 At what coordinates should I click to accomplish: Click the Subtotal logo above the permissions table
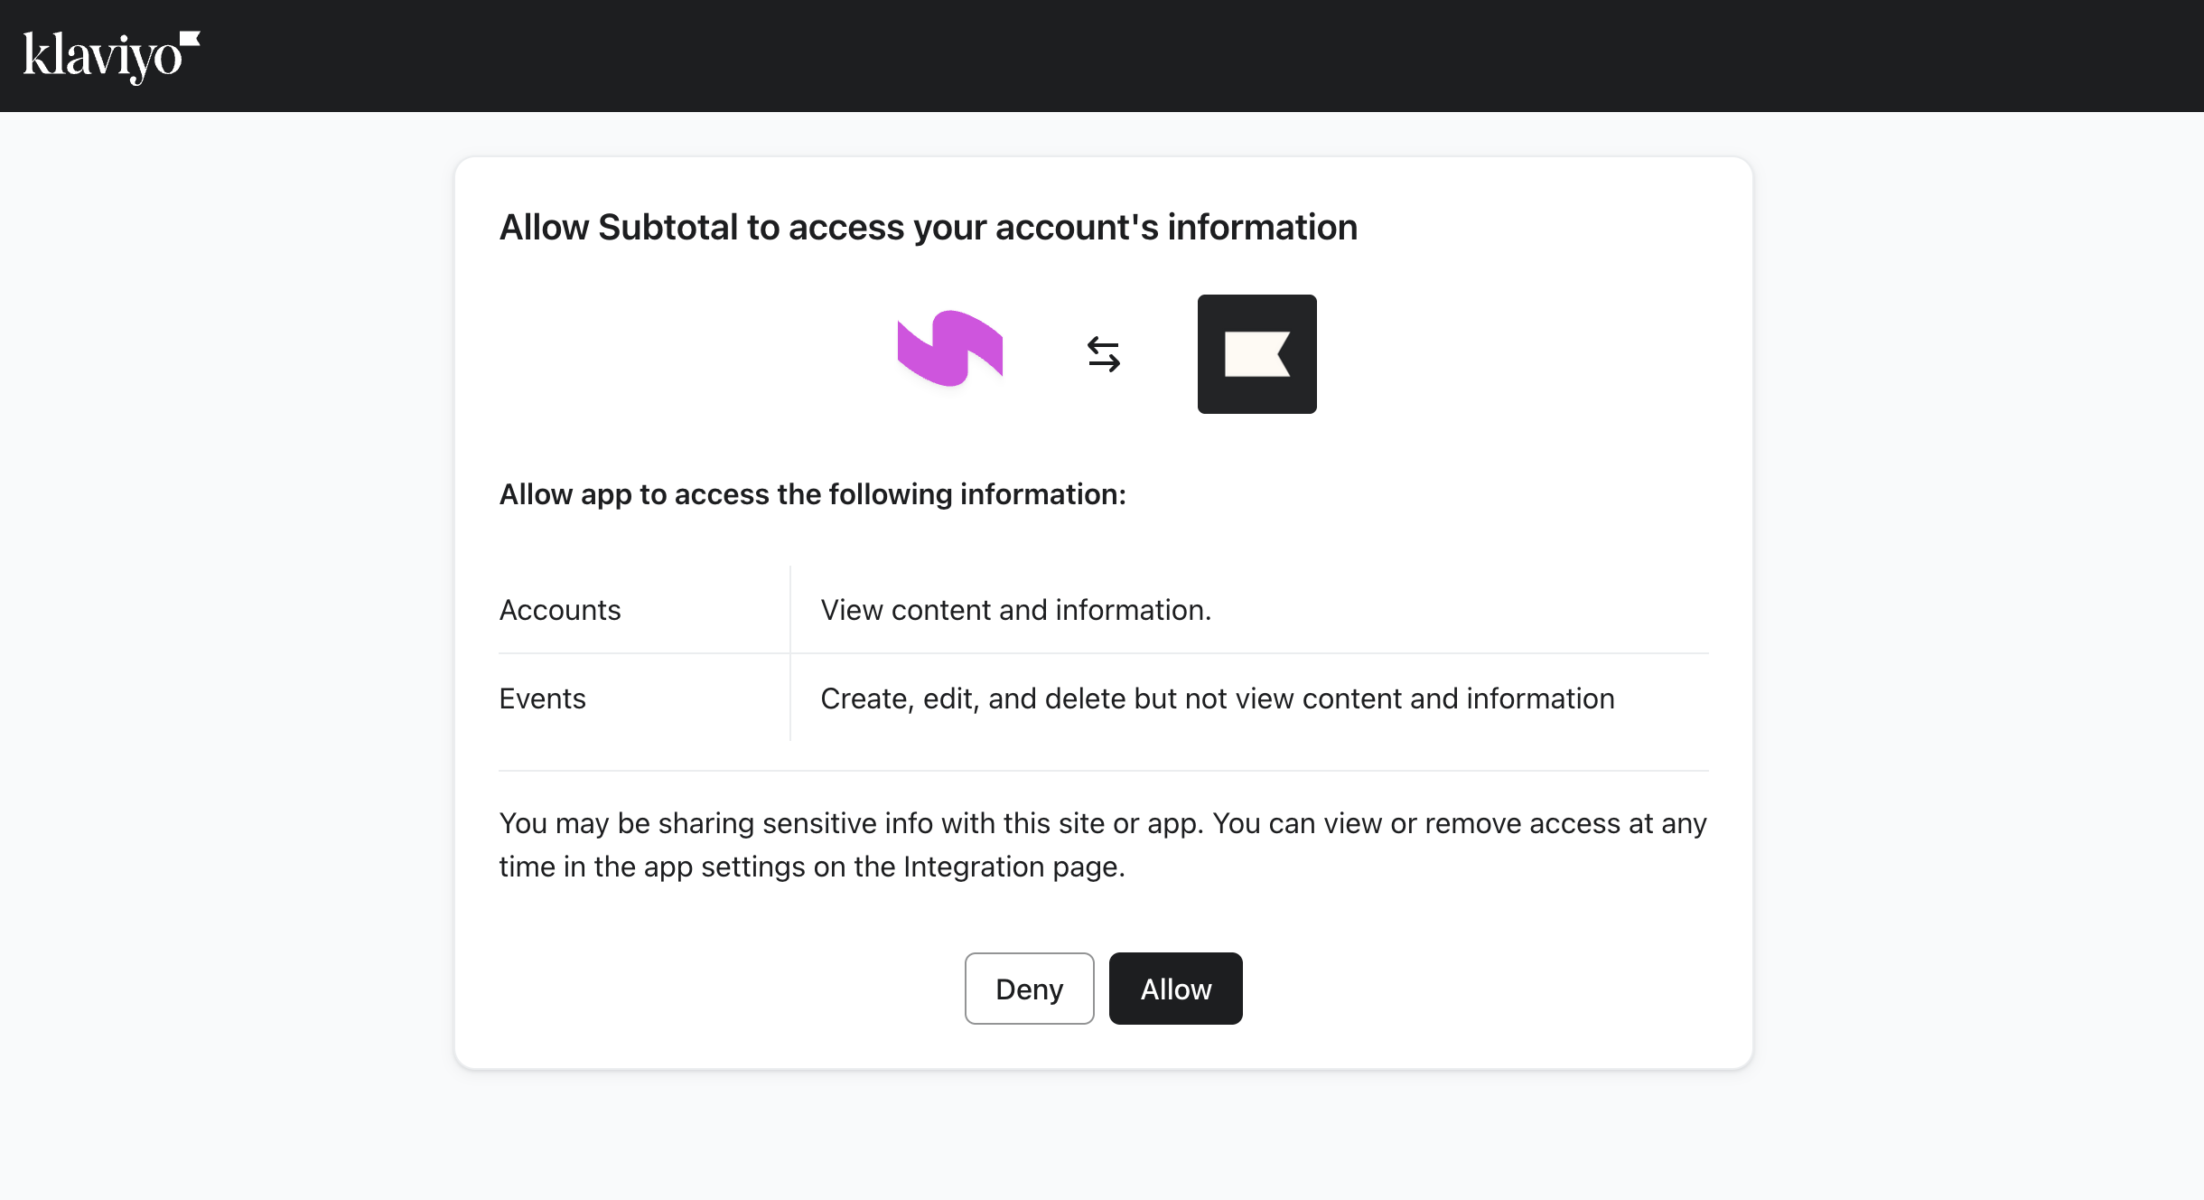click(x=949, y=352)
